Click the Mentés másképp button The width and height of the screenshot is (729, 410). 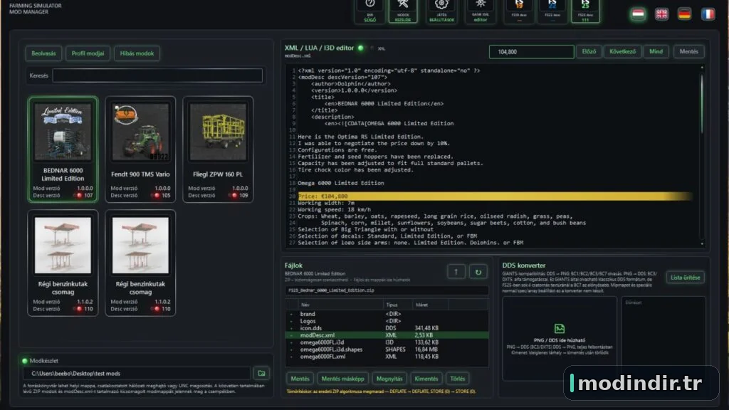click(x=343, y=379)
